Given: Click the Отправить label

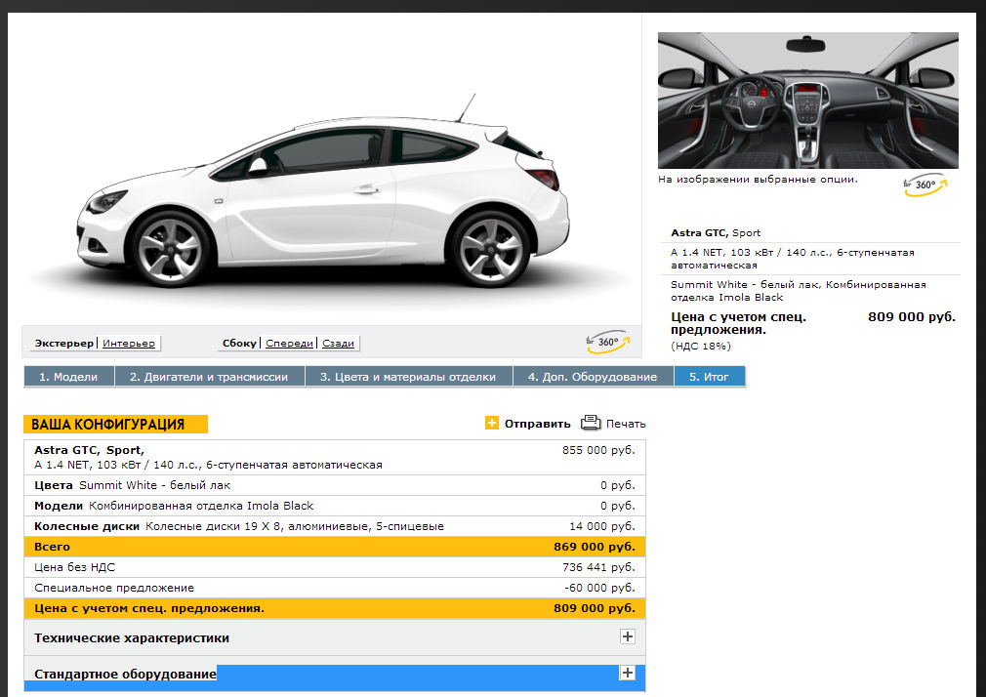Looking at the screenshot, I should tap(537, 424).
